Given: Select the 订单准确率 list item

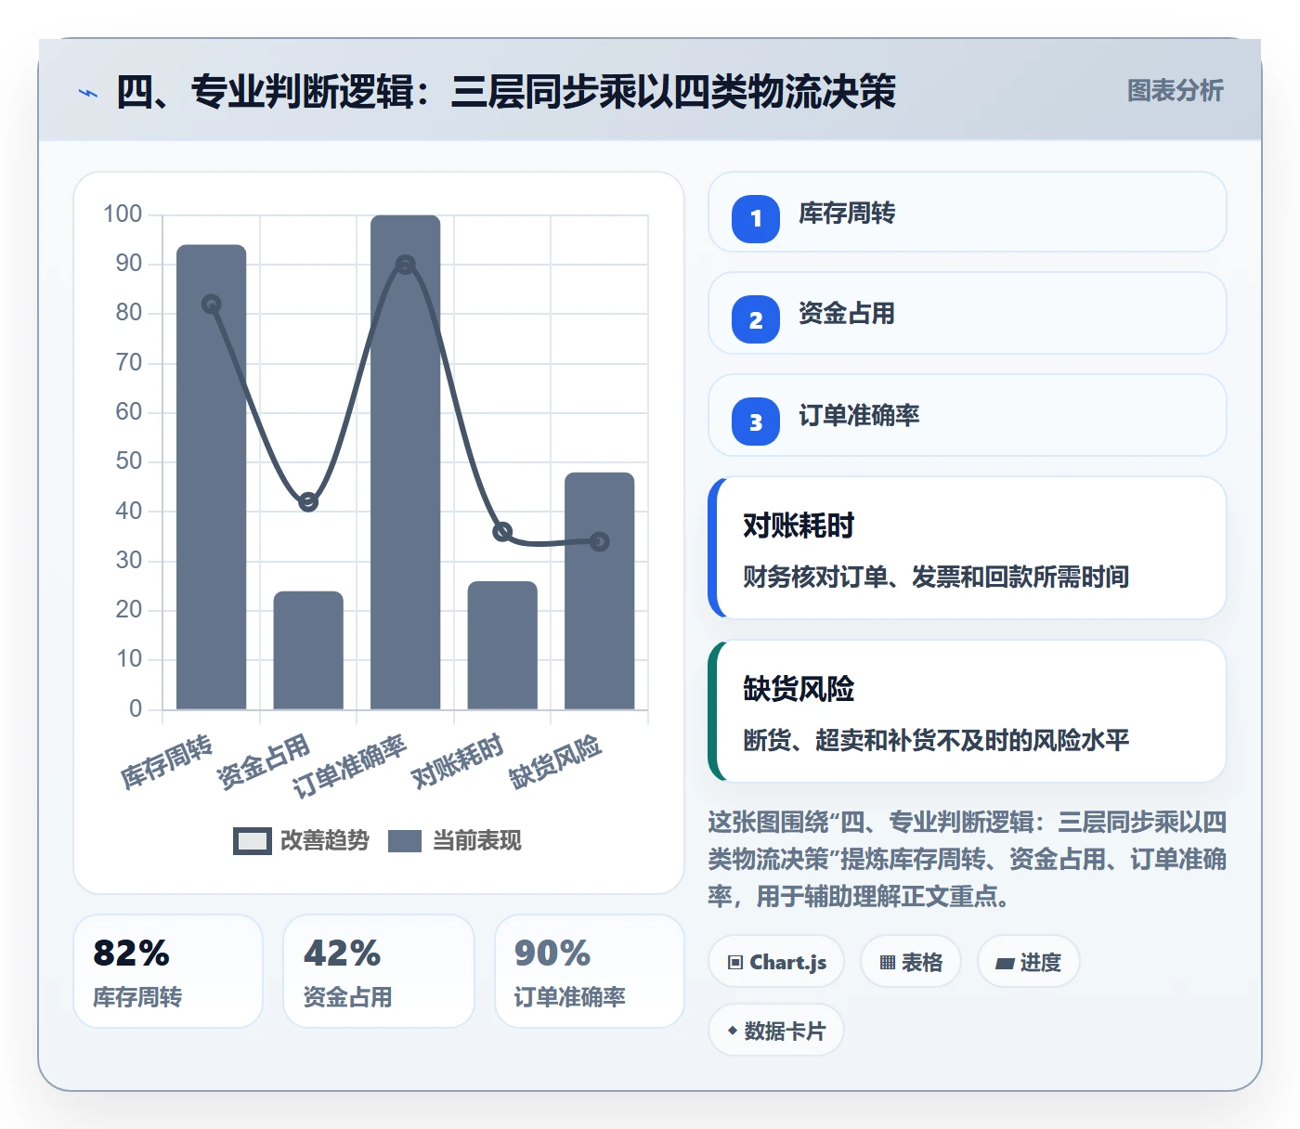Looking at the screenshot, I should (x=968, y=415).
